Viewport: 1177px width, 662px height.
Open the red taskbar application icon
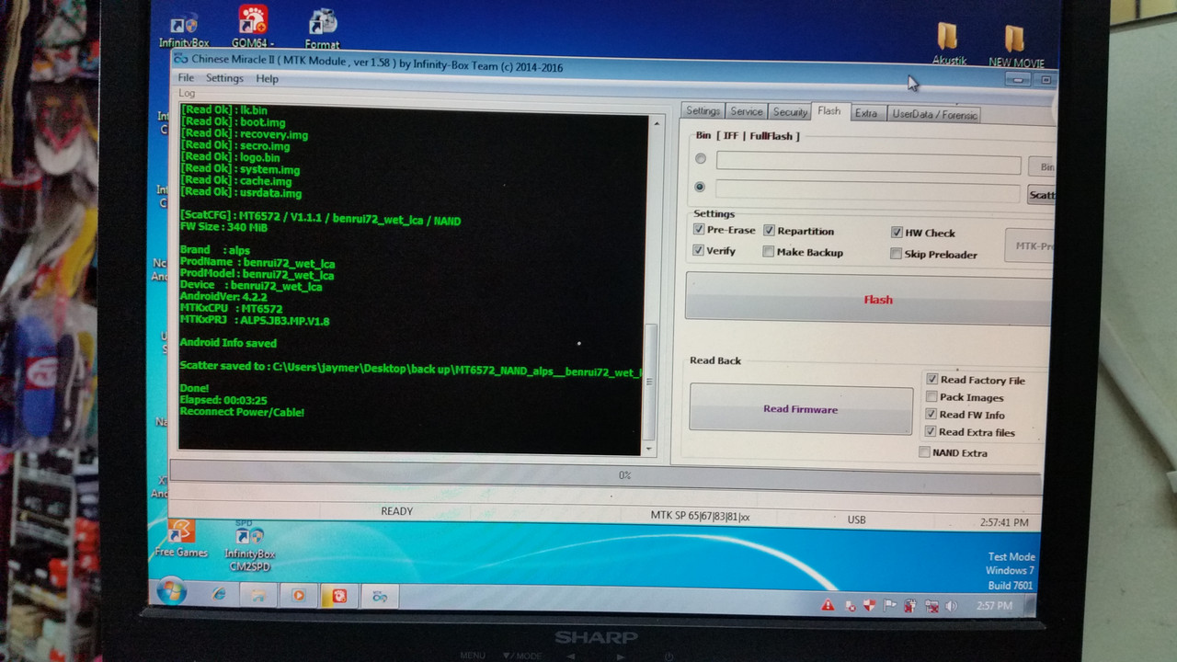338,596
